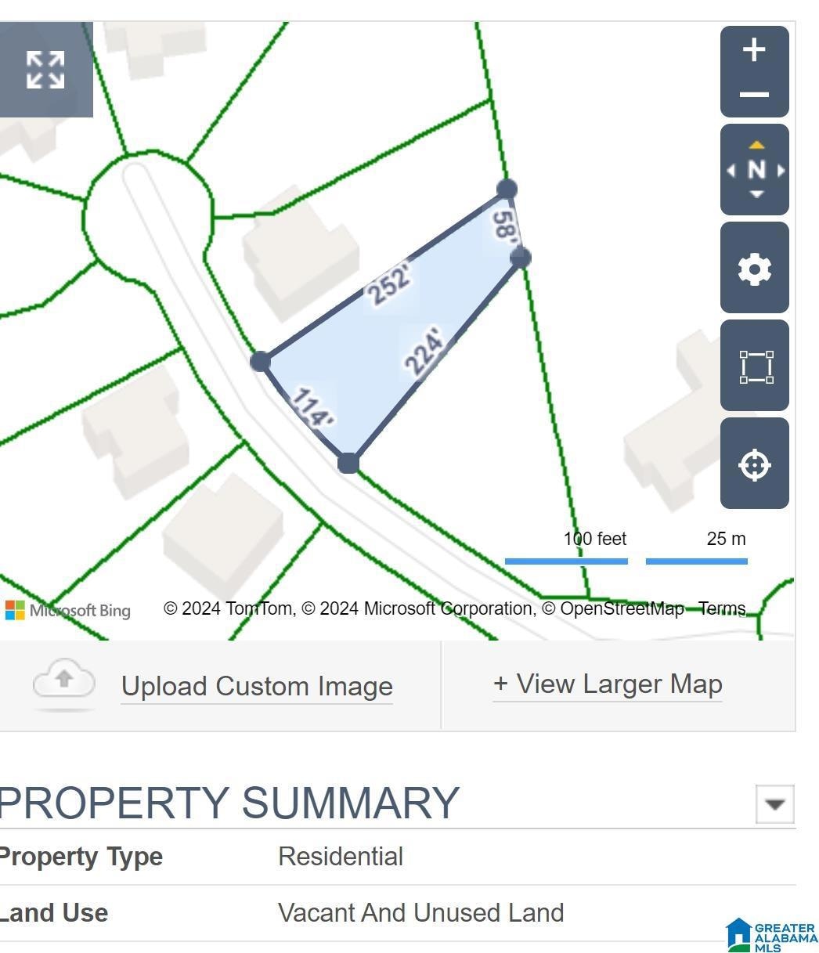819x953 pixels.
Task: Zoom in on the map
Action: [x=754, y=50]
